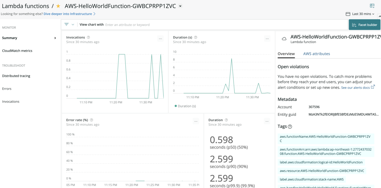Click the 2.599 seconds p90 value
This screenshot has width=381, height=188.
click(x=221, y=159)
